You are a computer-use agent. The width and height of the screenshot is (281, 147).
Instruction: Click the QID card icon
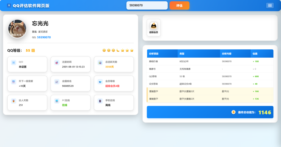click(13, 63)
